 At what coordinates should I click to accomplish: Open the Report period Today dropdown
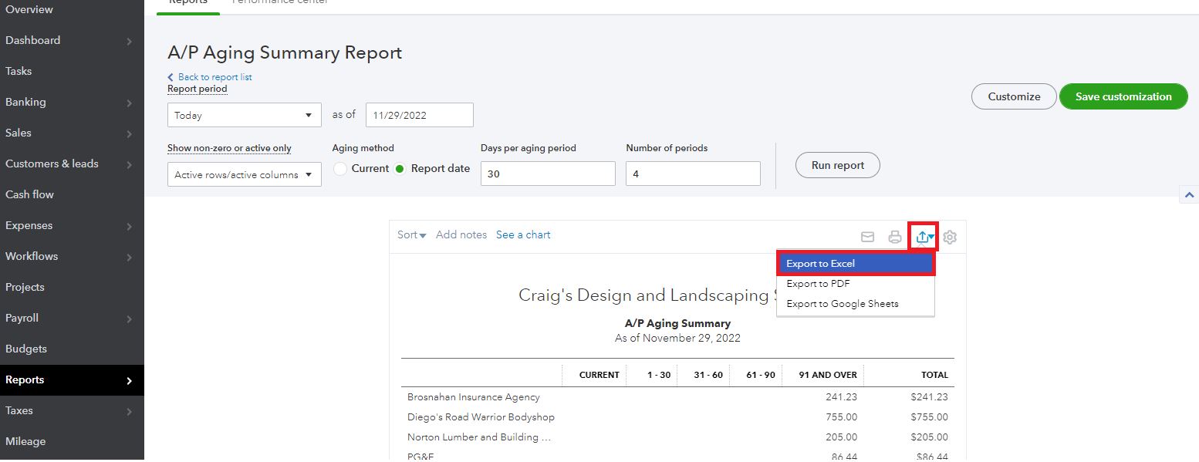[244, 116]
